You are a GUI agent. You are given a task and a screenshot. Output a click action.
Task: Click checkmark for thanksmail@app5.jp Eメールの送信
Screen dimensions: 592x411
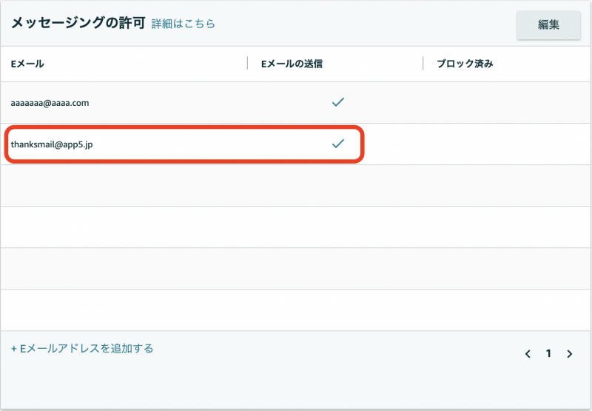[338, 144]
